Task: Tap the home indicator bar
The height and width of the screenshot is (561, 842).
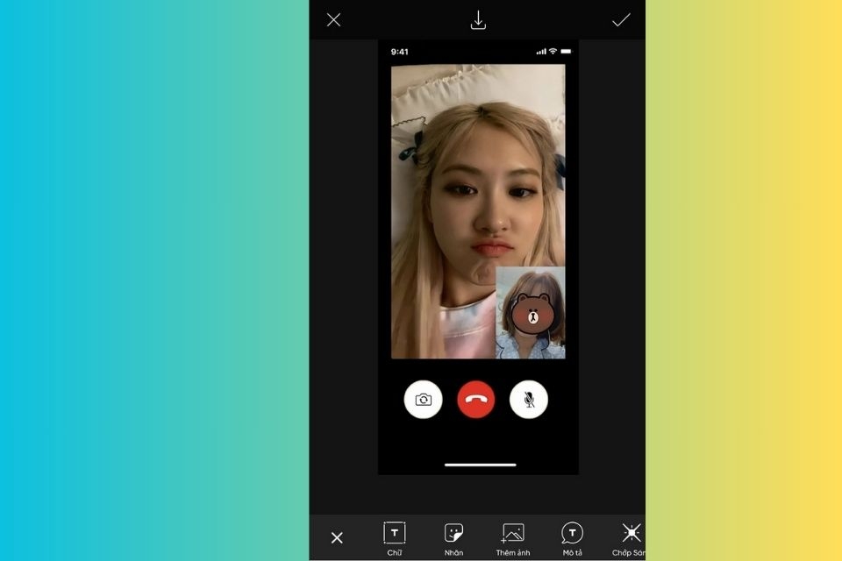Action: tap(480, 465)
